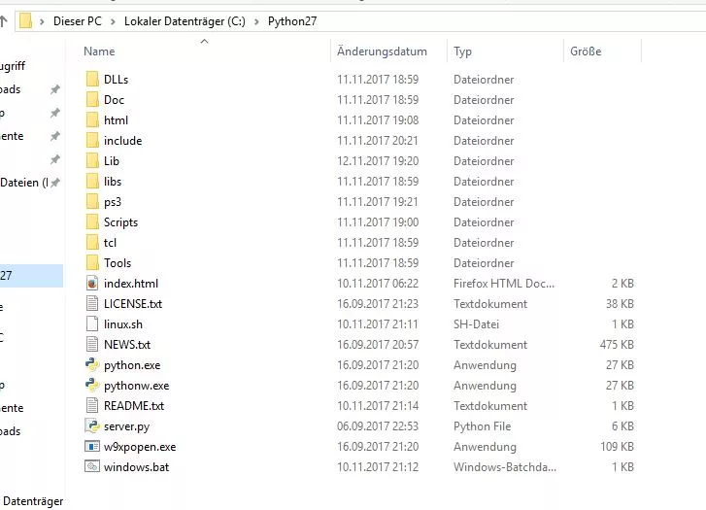Click the Typ column header
The width and height of the screenshot is (706, 510).
click(x=462, y=51)
